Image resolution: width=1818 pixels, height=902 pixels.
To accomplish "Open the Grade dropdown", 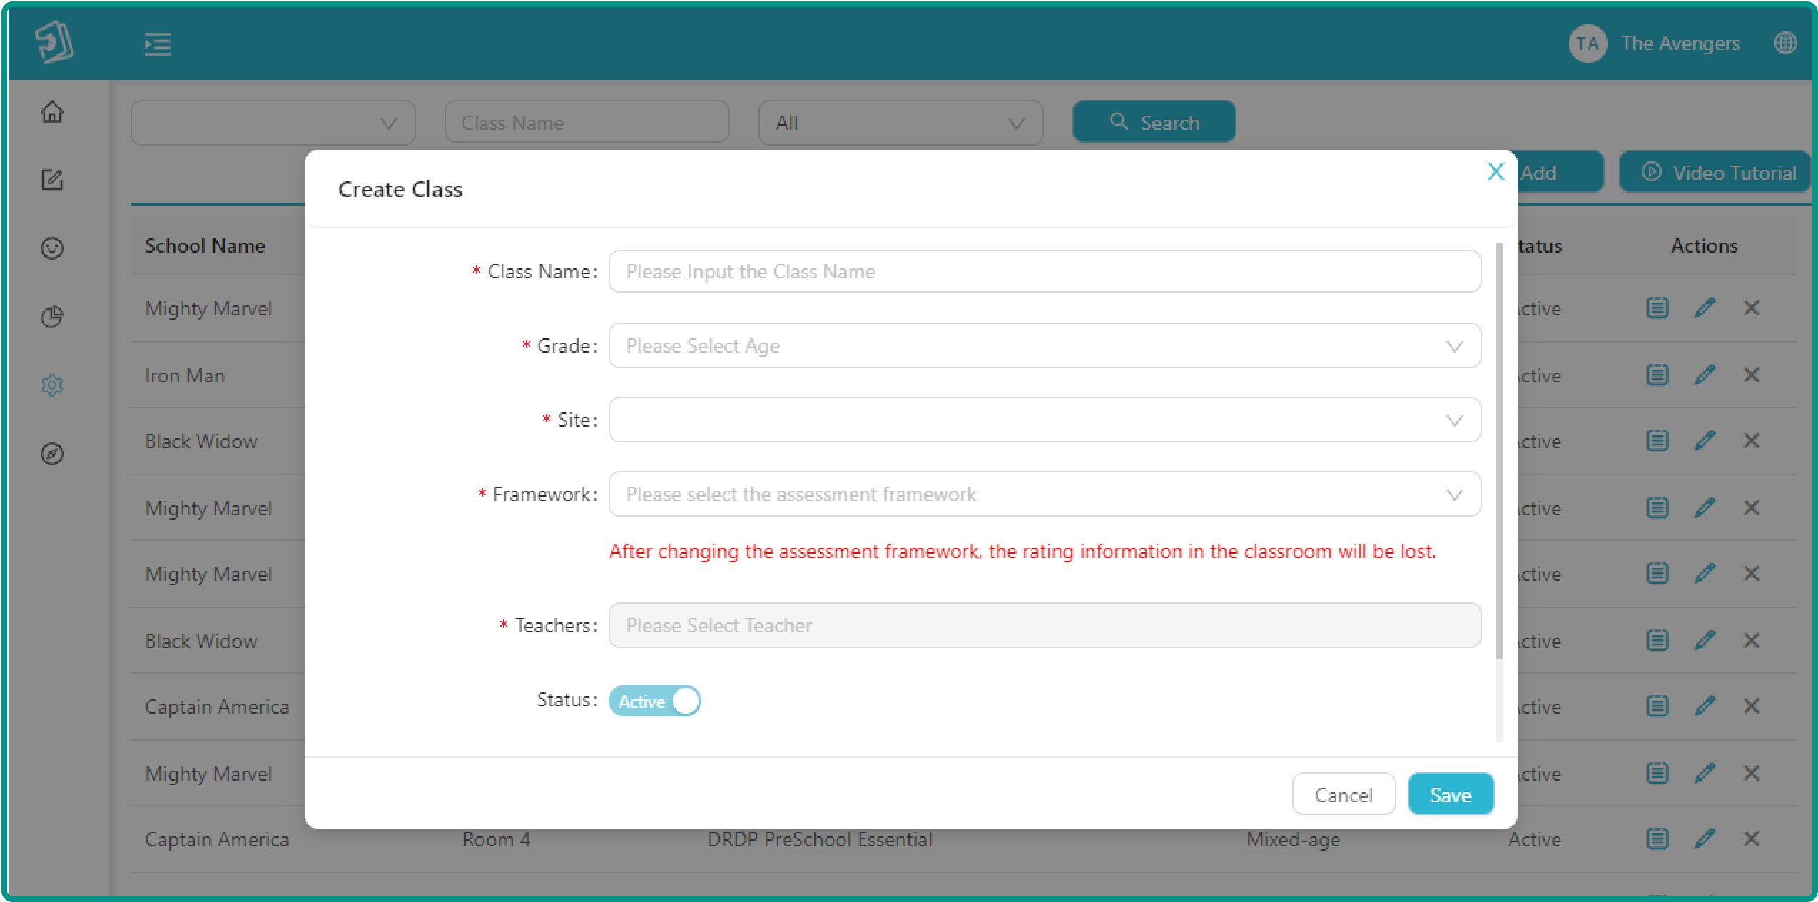I will 1045,346.
